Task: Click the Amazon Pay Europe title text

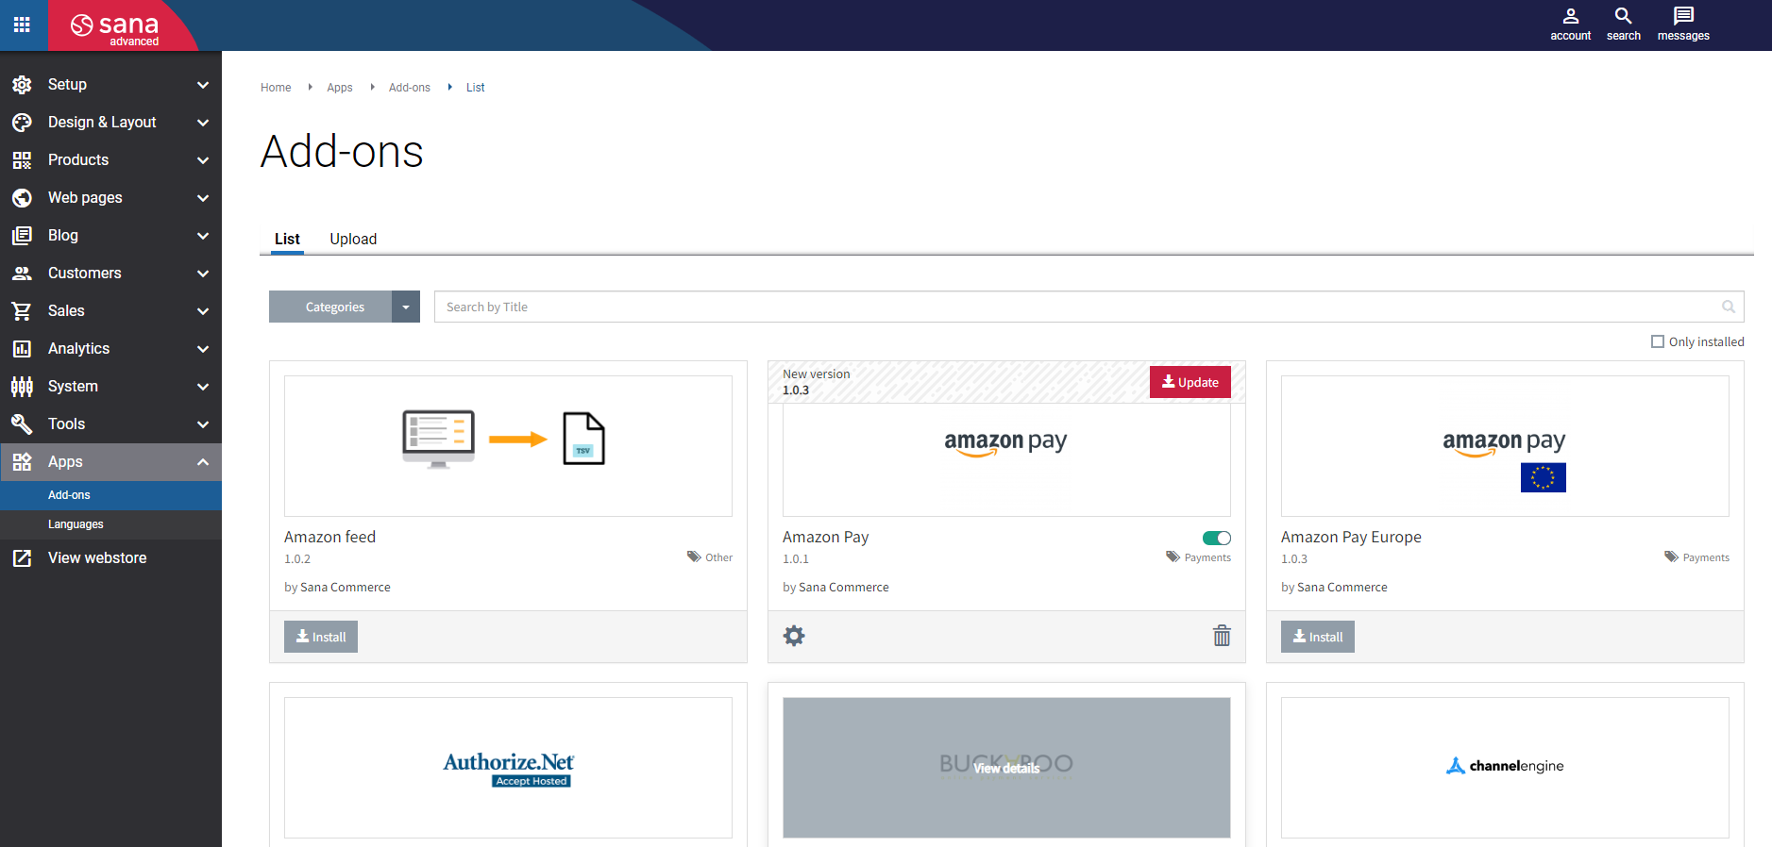Action: click(1351, 537)
